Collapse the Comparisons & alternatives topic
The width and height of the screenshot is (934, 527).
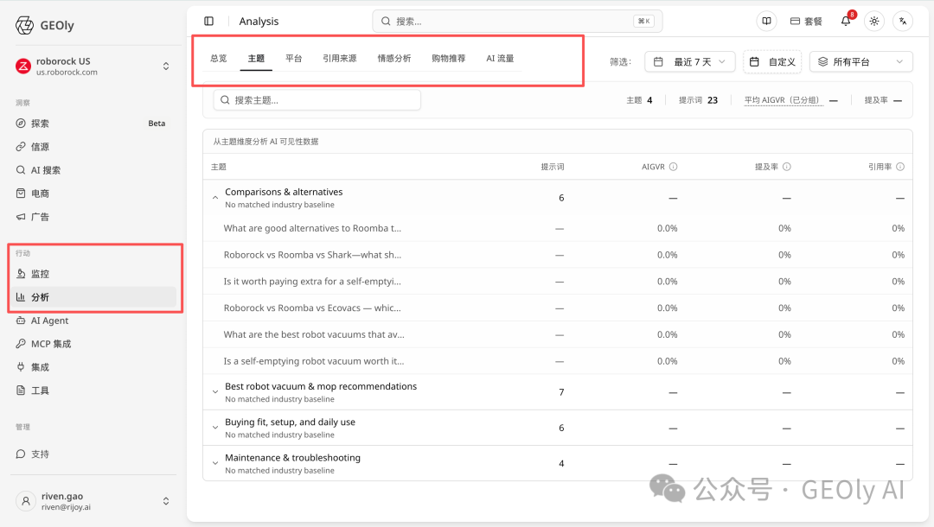(x=215, y=198)
